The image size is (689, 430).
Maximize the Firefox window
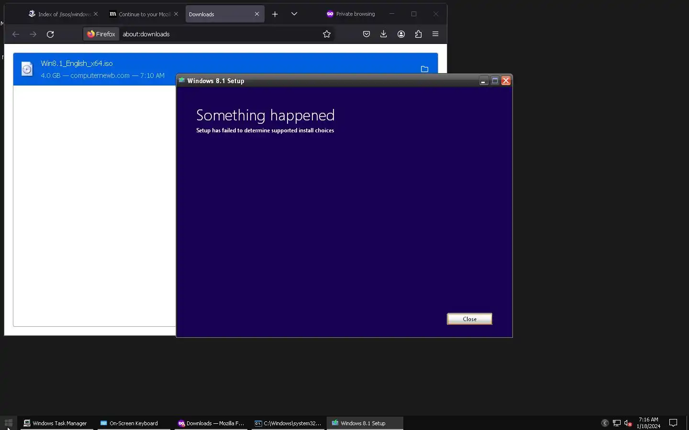point(414,14)
